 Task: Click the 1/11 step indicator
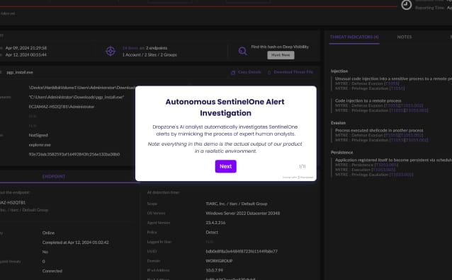click(x=302, y=166)
